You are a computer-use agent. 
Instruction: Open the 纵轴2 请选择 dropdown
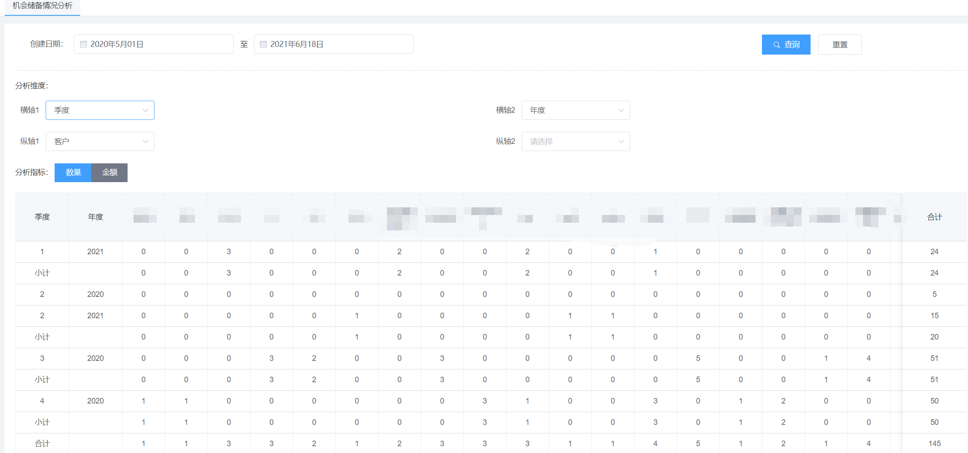click(x=576, y=142)
